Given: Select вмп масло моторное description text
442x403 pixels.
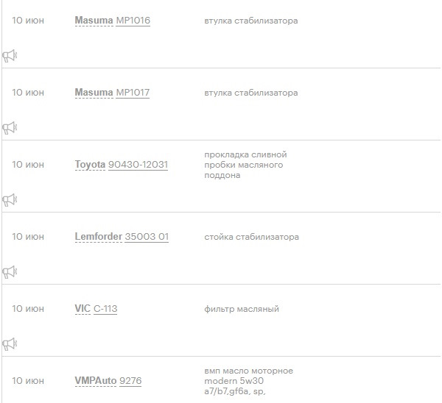Looking at the screenshot, I should pos(249,371).
